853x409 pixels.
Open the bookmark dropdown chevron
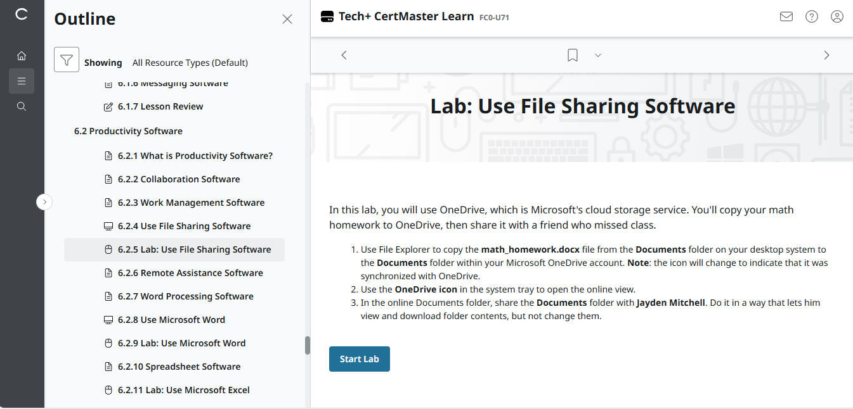(x=597, y=55)
